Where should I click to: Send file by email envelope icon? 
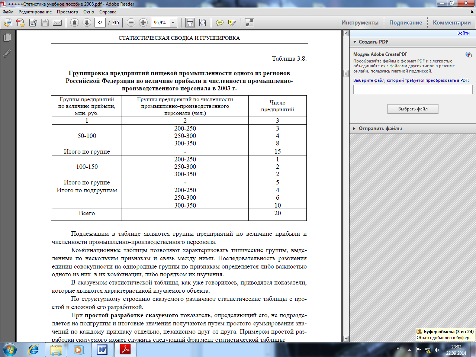coord(57,23)
